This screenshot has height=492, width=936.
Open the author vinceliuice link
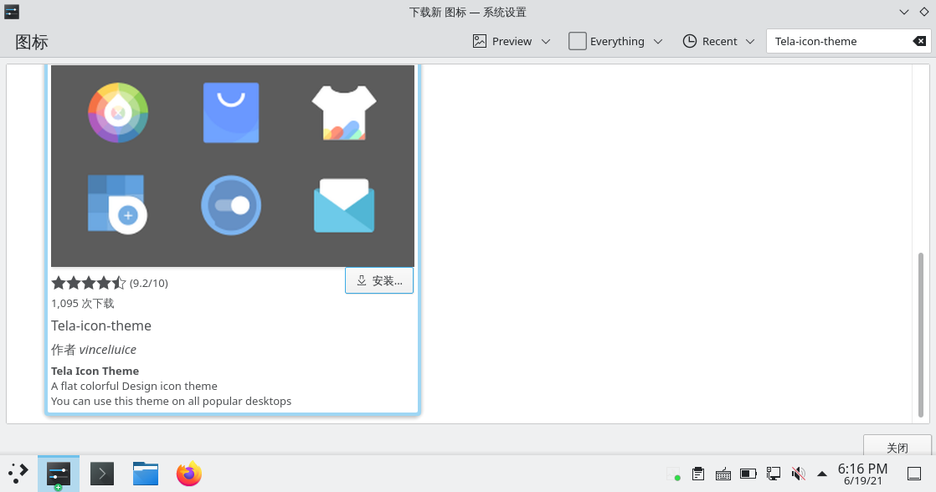click(107, 350)
